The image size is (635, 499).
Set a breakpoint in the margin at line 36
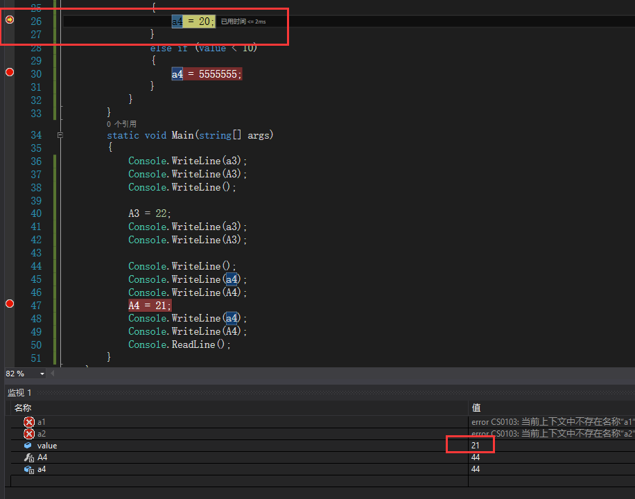(9, 160)
